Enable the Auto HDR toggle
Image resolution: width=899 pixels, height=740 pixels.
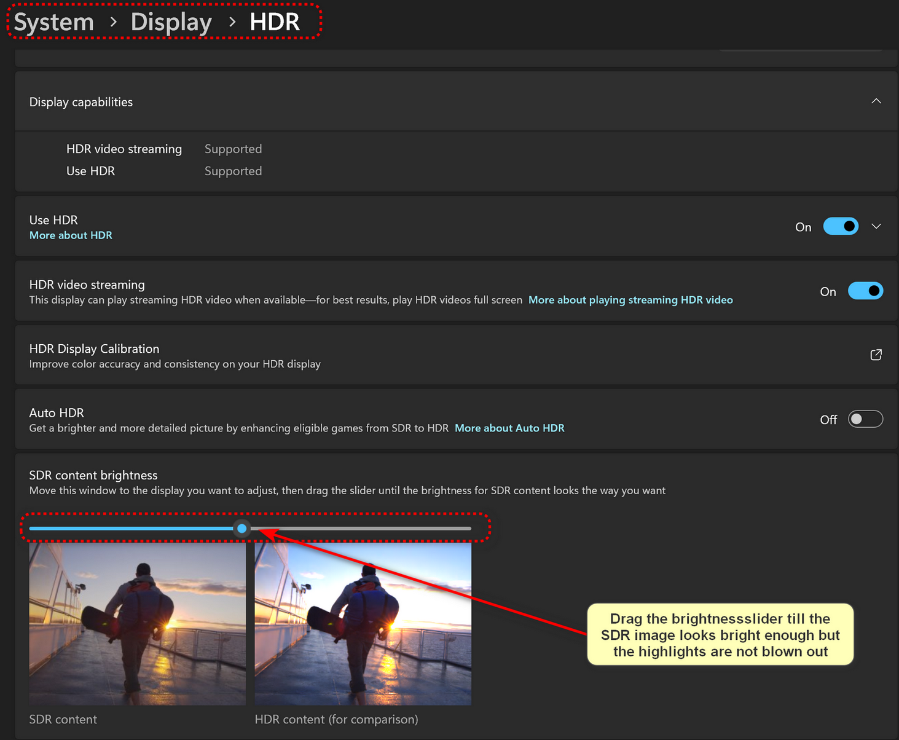(865, 419)
